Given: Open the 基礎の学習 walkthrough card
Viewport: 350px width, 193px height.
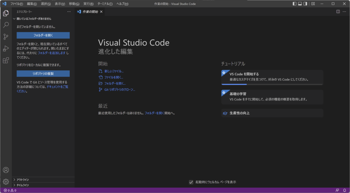Looking at the screenshot, I should [272, 97].
